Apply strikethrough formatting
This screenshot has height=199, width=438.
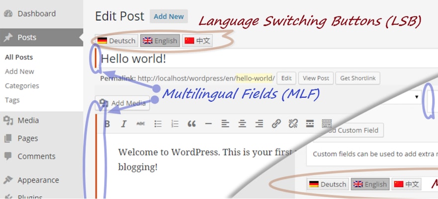[141, 124]
